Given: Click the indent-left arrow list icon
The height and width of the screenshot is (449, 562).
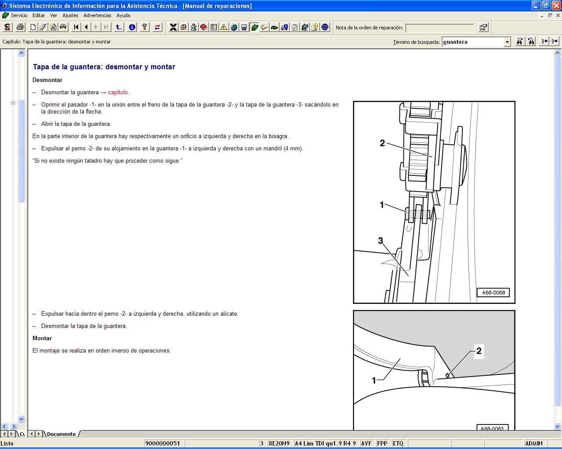Looking at the screenshot, I should pos(544,41).
